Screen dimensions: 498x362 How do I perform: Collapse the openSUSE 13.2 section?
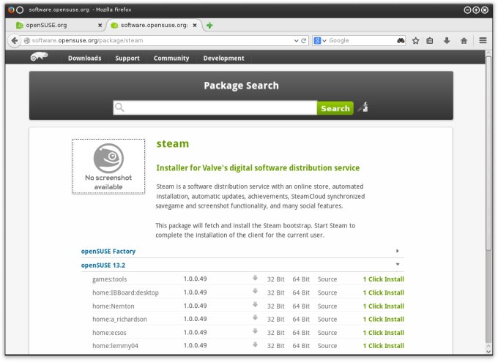398,264
